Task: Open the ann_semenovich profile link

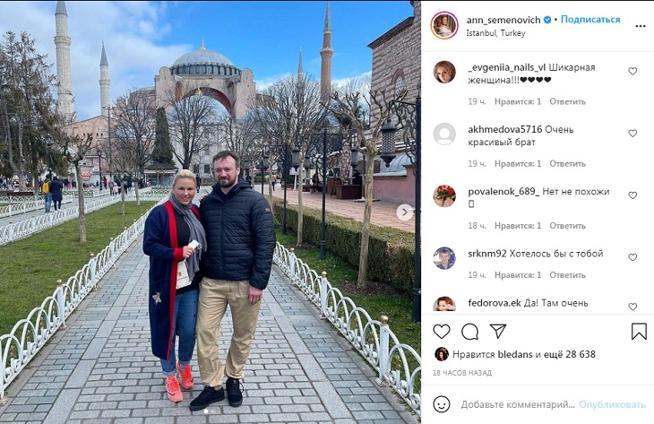Action: pyautogui.click(x=503, y=20)
